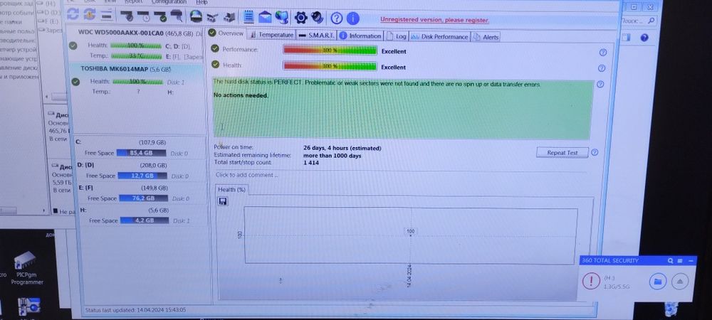Click the Status last updated text in status bar
The width and height of the screenshot is (712, 320).
(135, 310)
